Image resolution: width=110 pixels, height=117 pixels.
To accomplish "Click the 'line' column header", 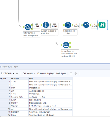I will [x=51, y=78].
